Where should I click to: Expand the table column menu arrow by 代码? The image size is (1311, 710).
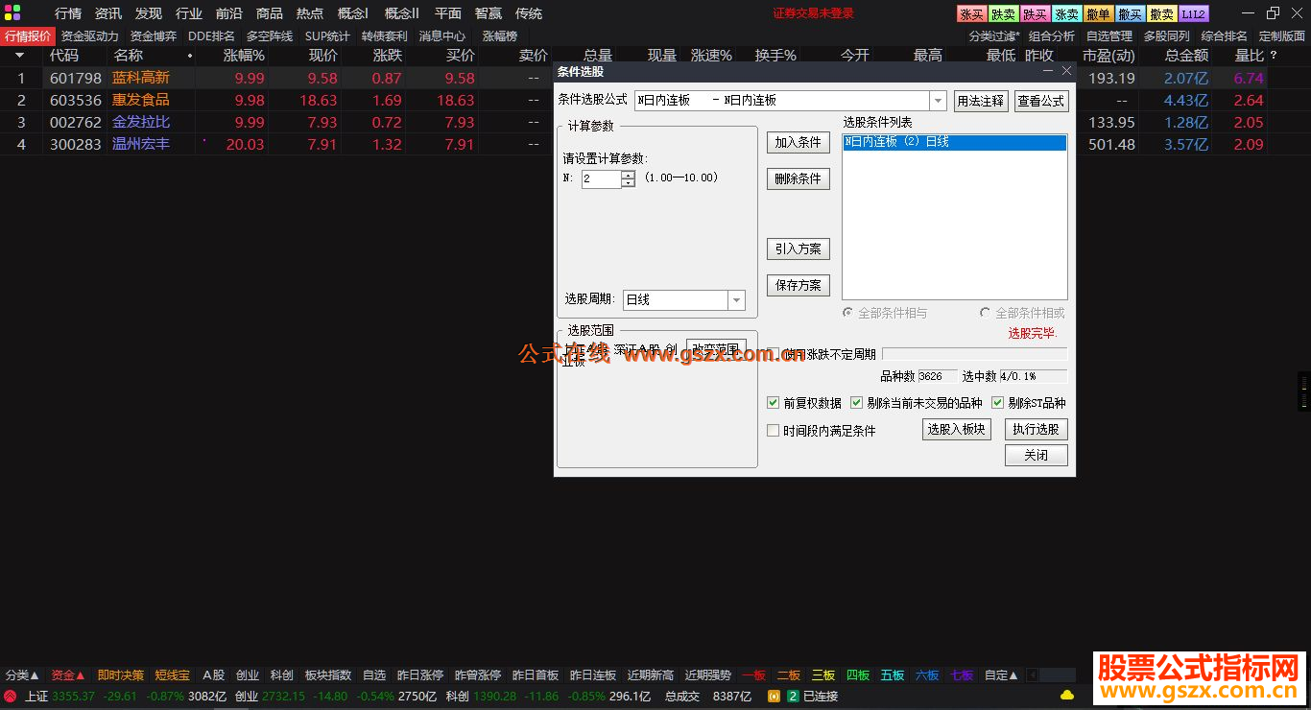pyautogui.click(x=20, y=56)
